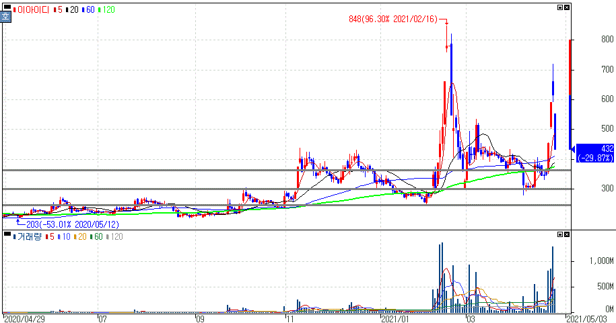This screenshot has width=616, height=323.
Task: Click the black block icon in volume panel legend
Action: [7, 234]
